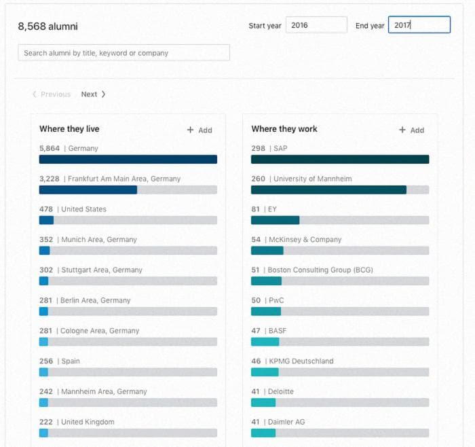Screen dimensions: 475x447
Task: Click the '352 | Munich Area, Germany' label
Action: (88, 239)
